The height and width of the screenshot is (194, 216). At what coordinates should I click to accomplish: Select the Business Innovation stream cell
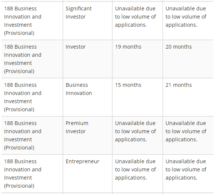88,97
